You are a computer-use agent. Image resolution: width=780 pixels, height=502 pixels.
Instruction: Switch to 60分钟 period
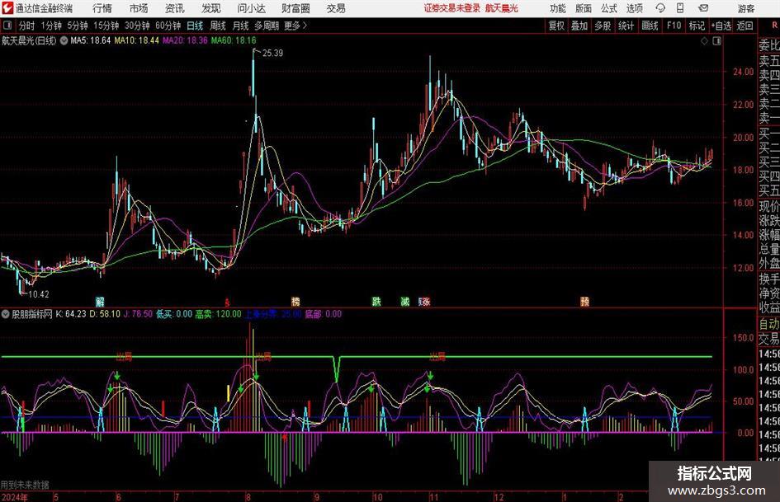(x=168, y=26)
